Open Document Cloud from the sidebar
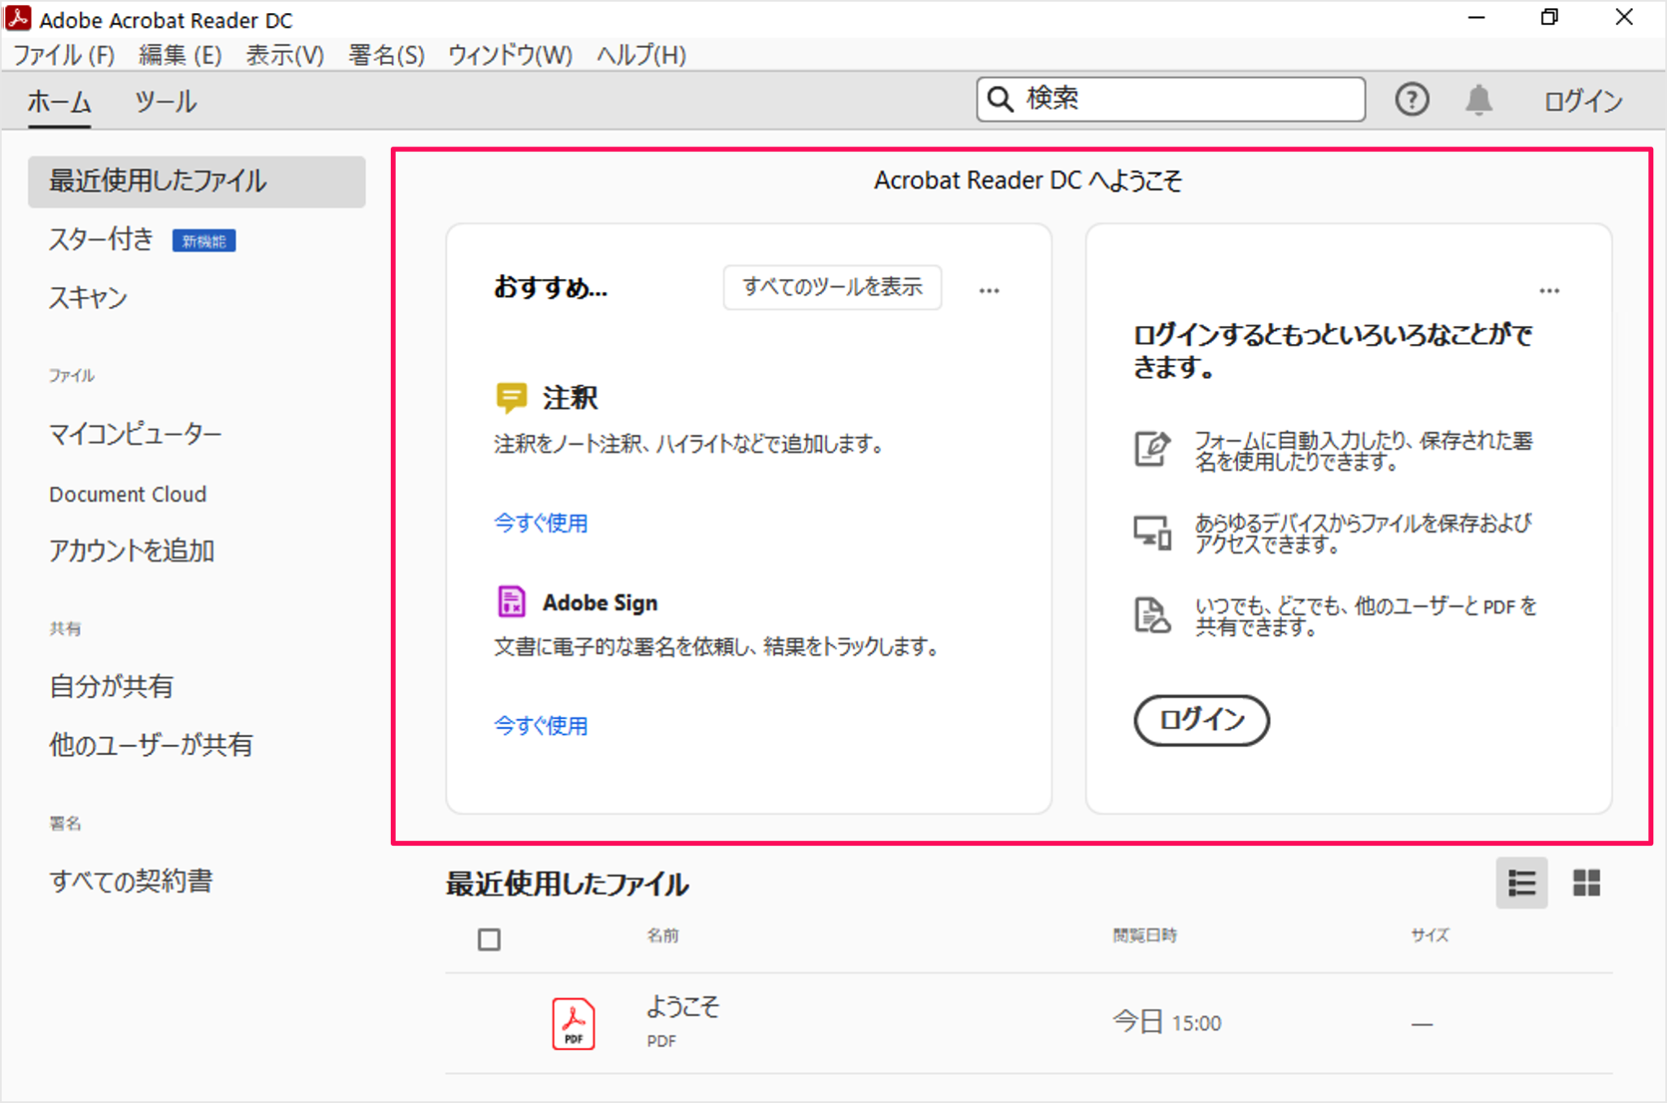Viewport: 1667px width, 1103px height. 128,494
